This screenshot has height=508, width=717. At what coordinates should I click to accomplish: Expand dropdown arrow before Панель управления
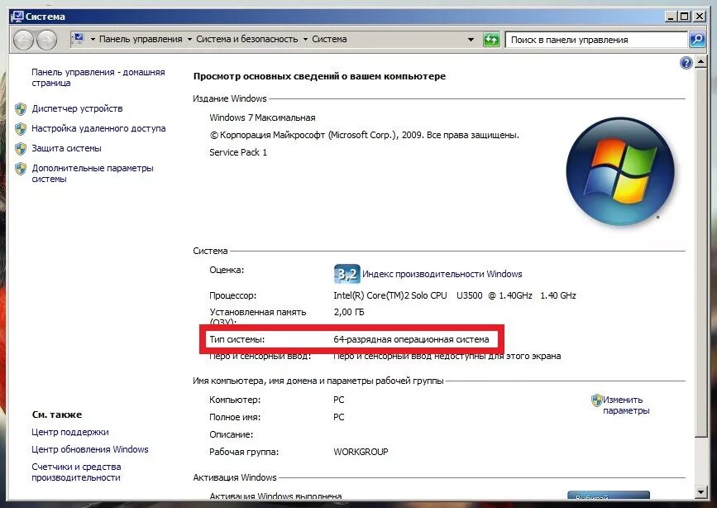point(93,40)
